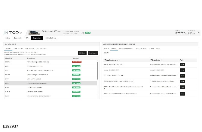Click black button left of Data logger
The width and height of the screenshot is (202, 132).
(82, 53)
